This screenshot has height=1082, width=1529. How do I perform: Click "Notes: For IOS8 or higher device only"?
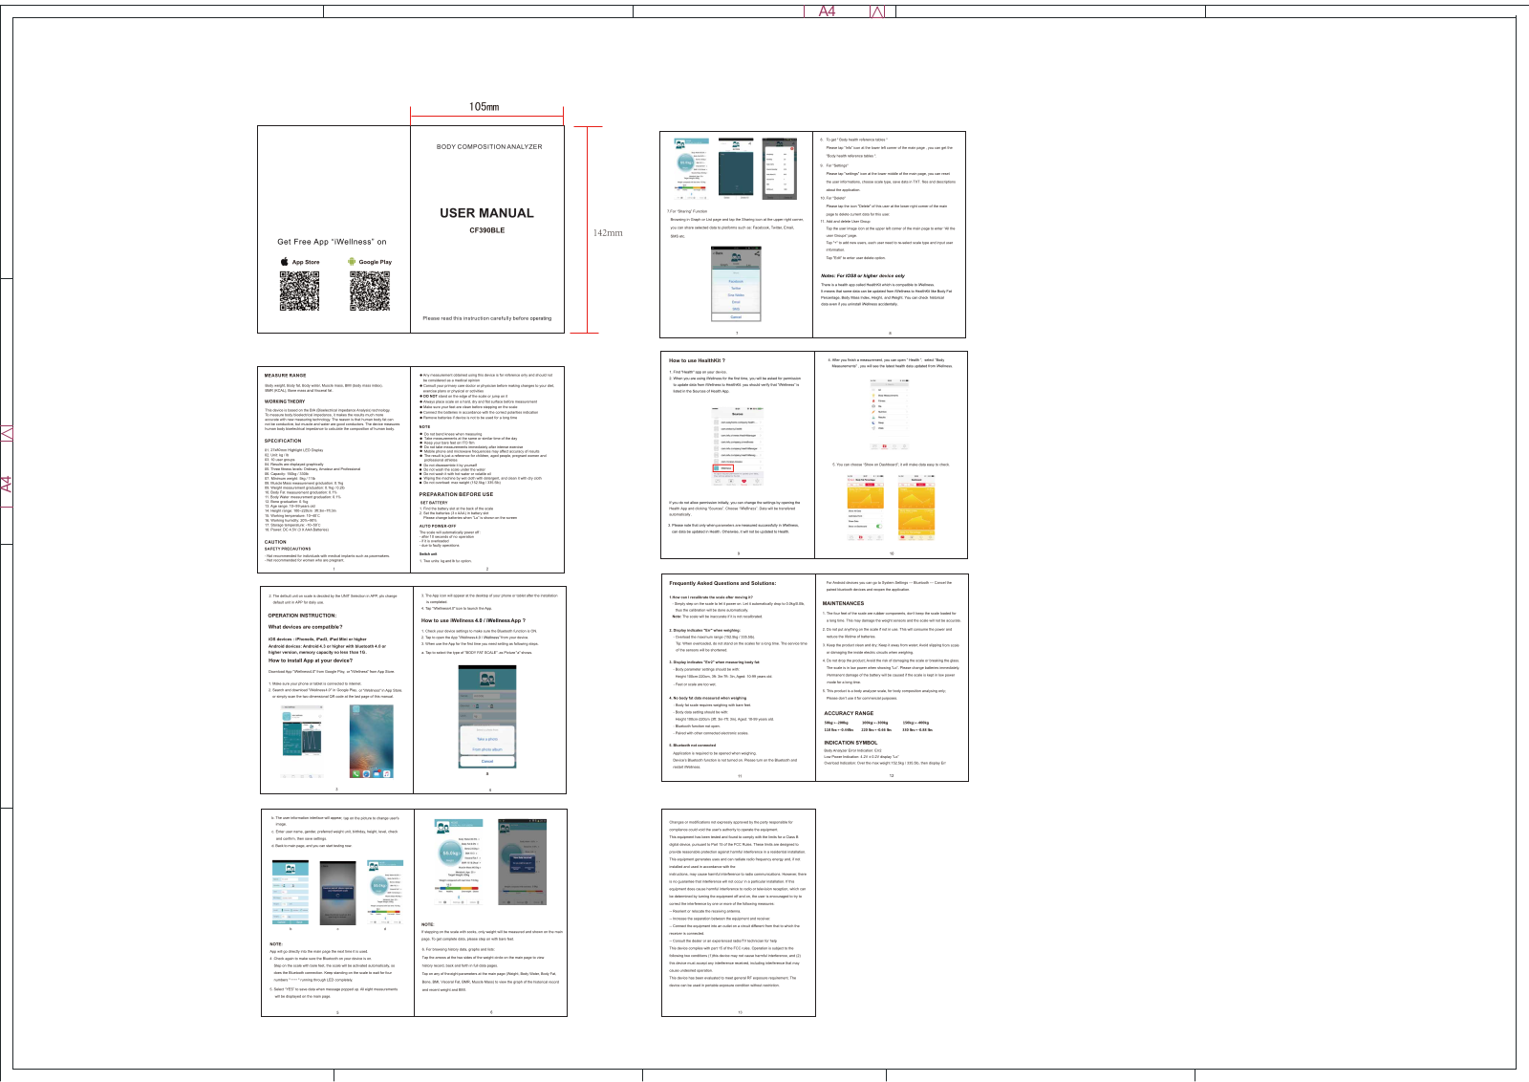[863, 275]
